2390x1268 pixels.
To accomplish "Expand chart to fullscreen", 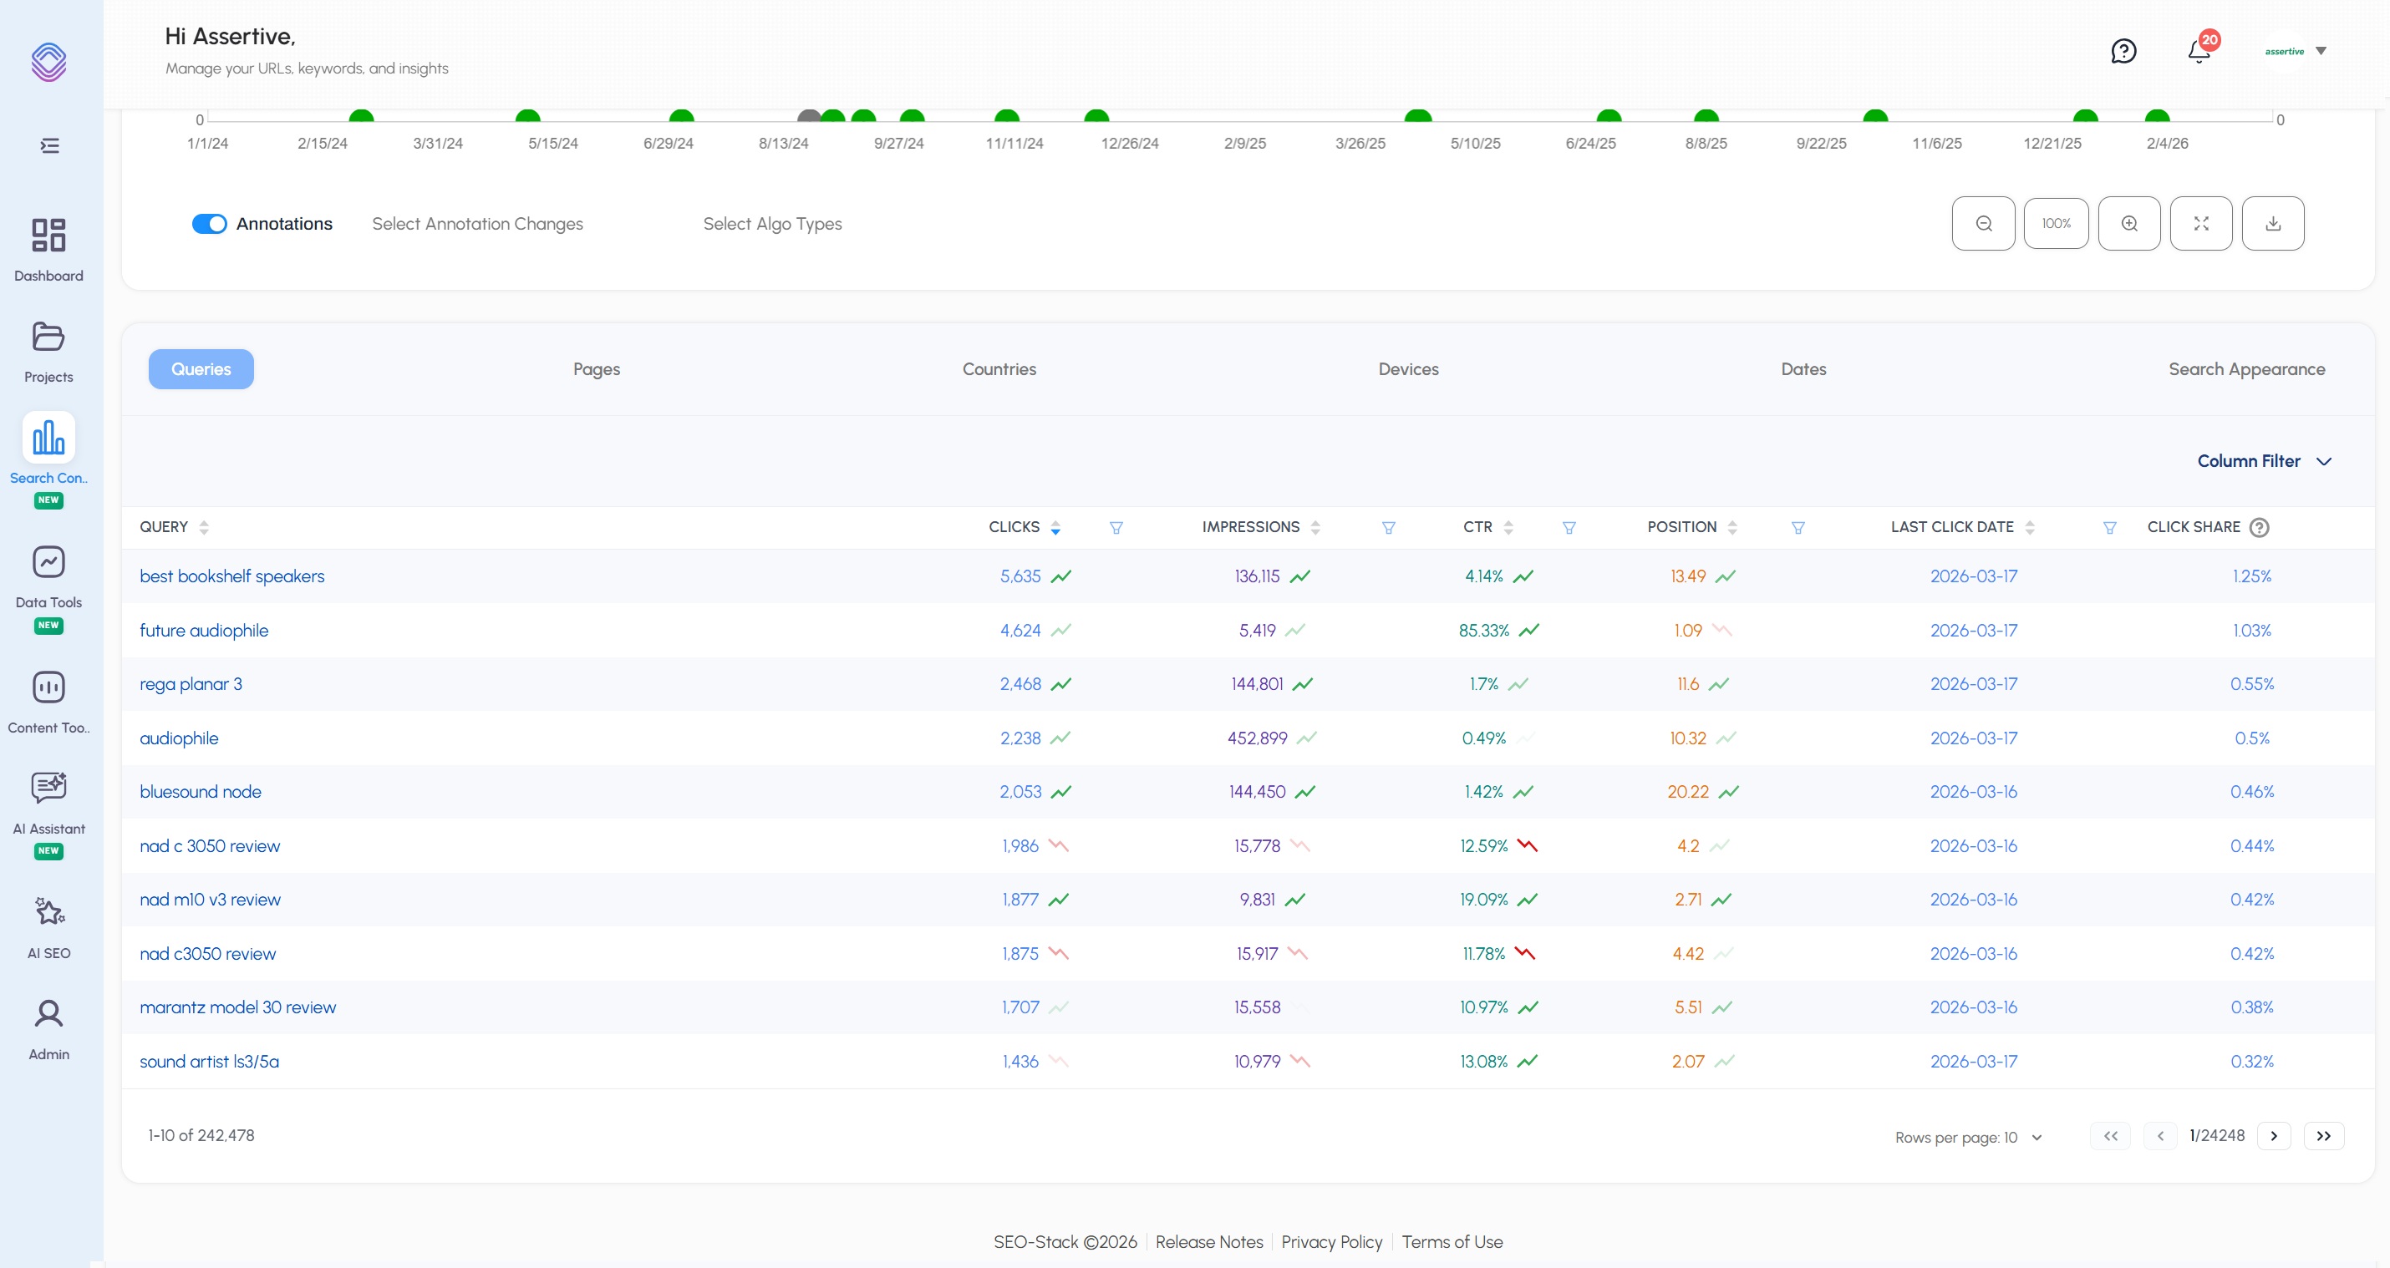I will [2201, 224].
